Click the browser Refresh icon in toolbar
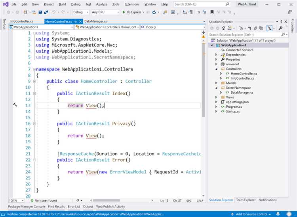The image size is (297, 217). click(154, 12)
